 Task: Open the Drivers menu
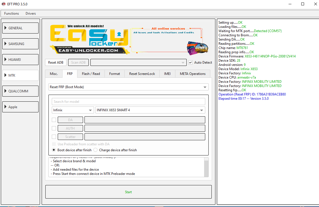coord(31,14)
